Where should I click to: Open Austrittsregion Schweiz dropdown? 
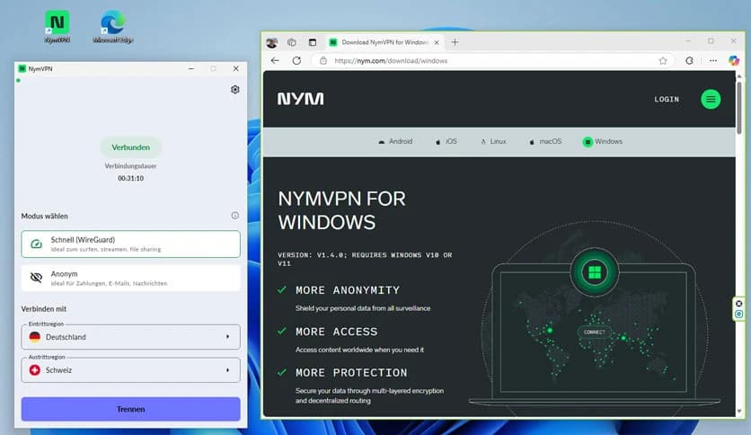click(131, 370)
